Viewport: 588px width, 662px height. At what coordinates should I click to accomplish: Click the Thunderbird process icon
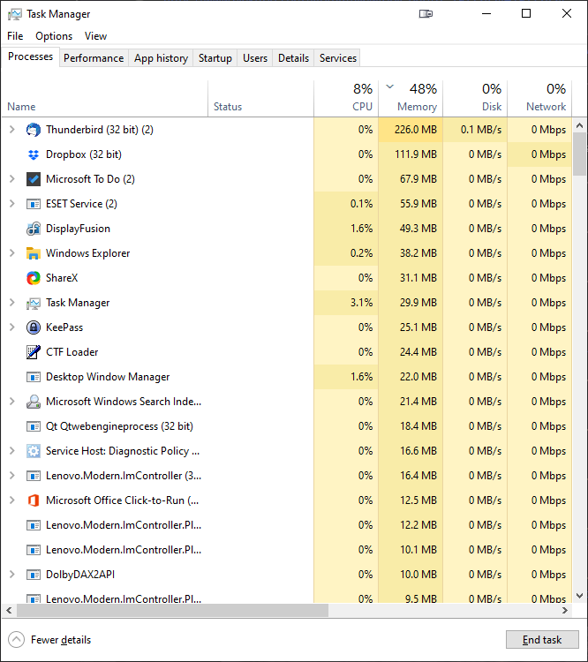[x=34, y=130]
